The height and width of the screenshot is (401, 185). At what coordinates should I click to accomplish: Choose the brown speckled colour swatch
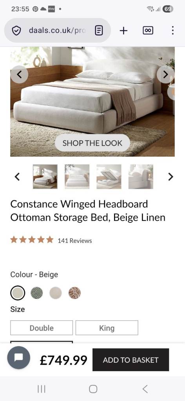click(74, 293)
